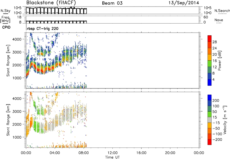Click the '-15' velocity colorbar tick
The image size is (230, 159).
coord(216,123)
